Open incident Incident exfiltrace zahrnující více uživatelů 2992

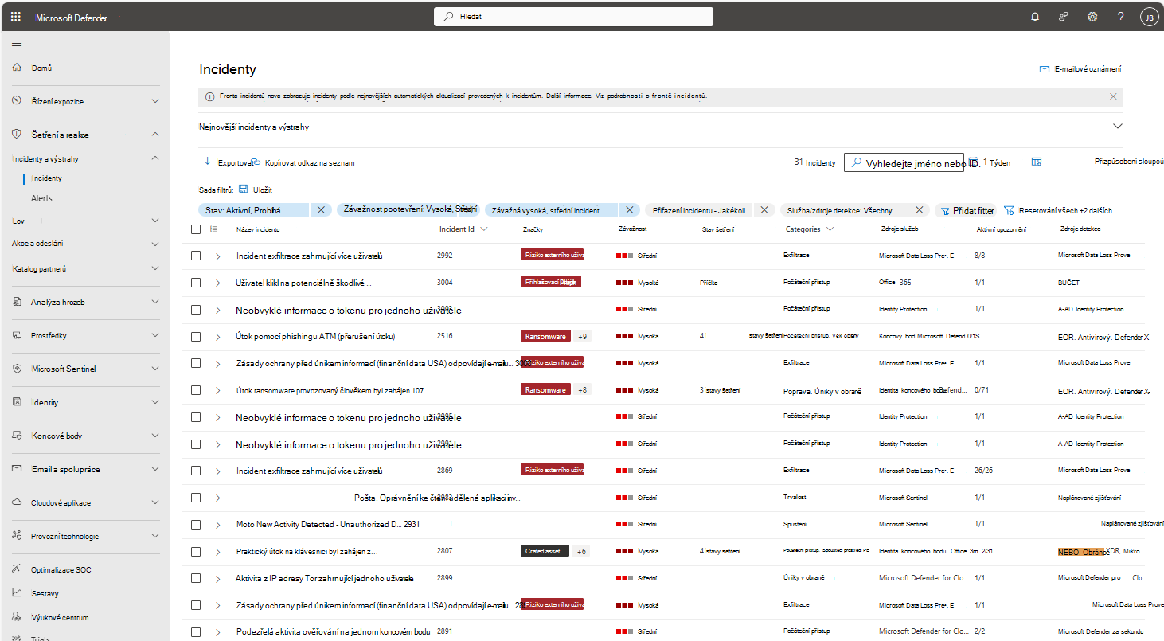(310, 256)
